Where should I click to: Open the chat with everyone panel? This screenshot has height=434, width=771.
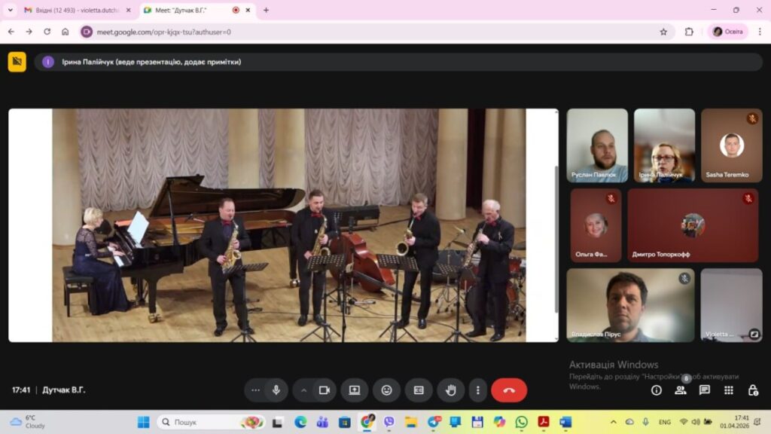(705, 390)
